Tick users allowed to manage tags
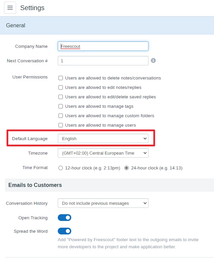Viewport: 214px width, 258px height. (x=61, y=106)
